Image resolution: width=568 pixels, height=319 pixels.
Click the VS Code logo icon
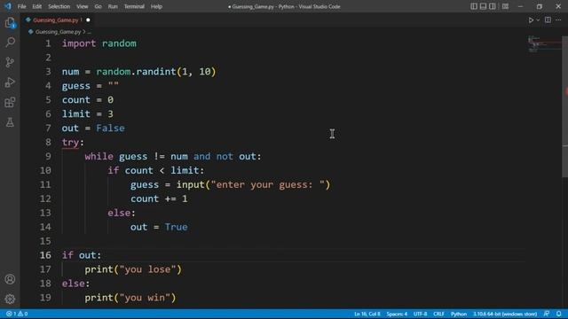click(x=8, y=6)
